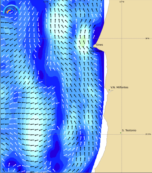
Task: Click the 8.7°W and 38°N gridline intersection
Action: 122,38
